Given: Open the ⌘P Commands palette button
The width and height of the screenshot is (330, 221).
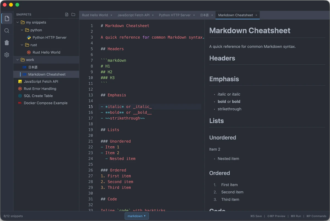Looking at the screenshot, I should click(316, 216).
